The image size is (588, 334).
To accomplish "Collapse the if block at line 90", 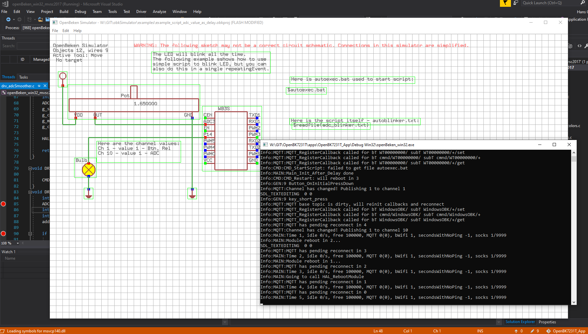I will [30, 233].
